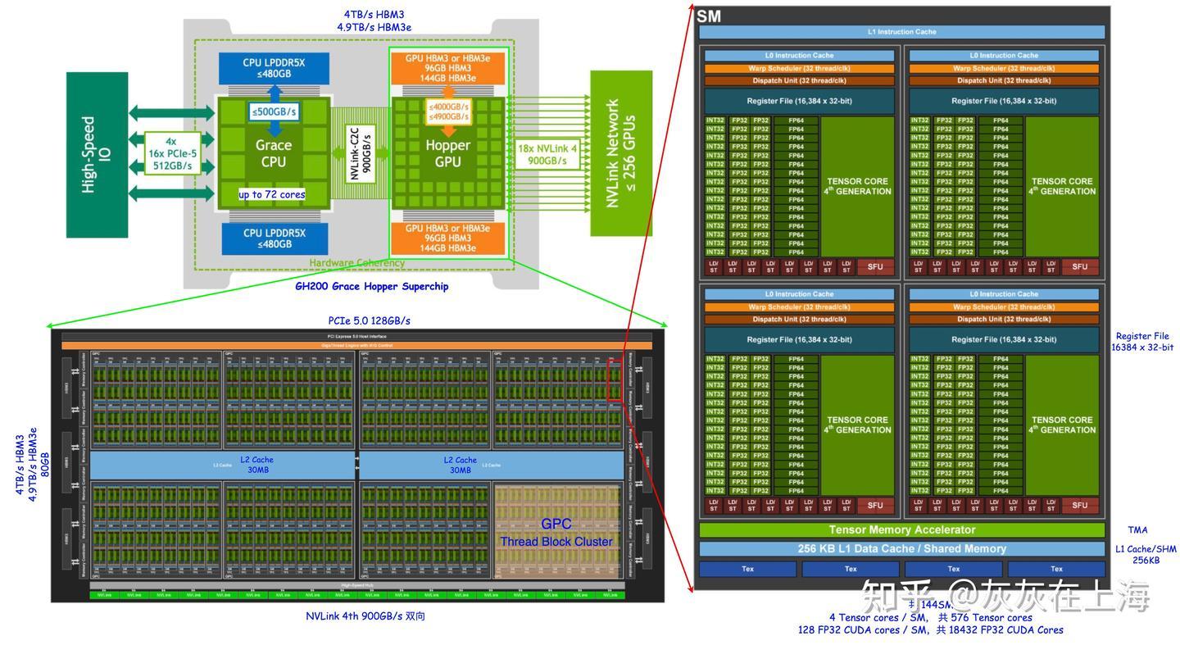Select the ≤4000GB/s ≤4900GB/s label
The image size is (1180, 645).
[448, 111]
